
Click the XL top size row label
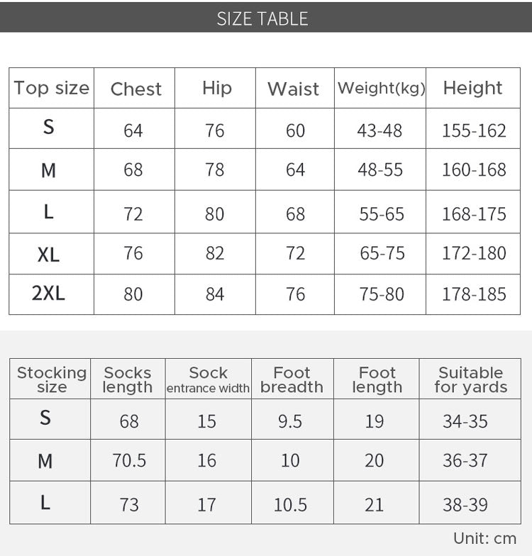point(48,254)
